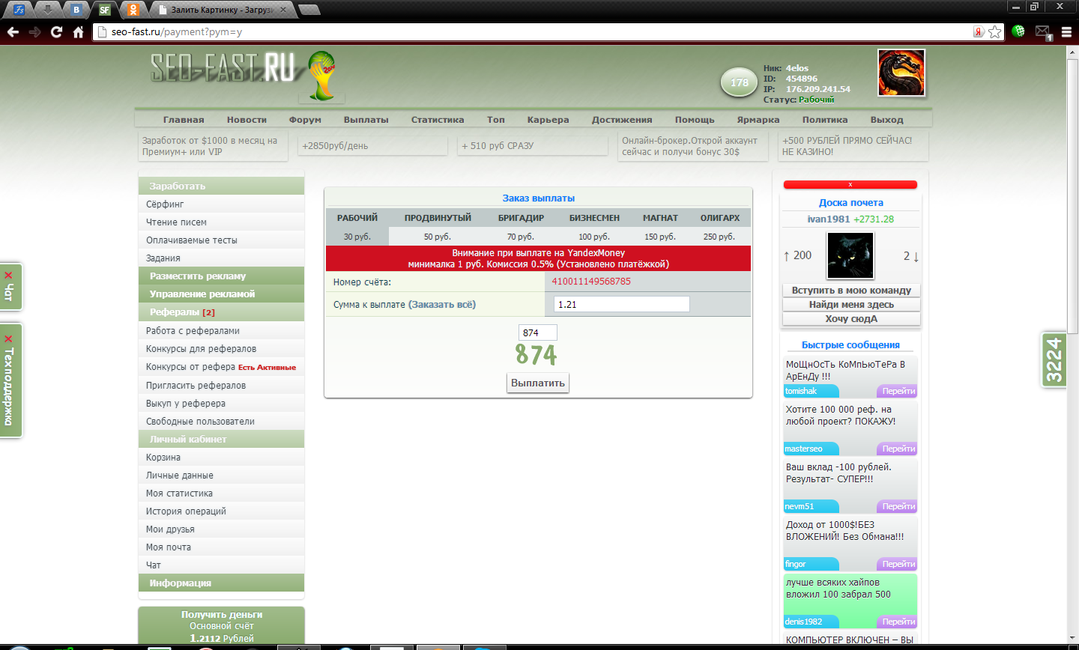
Task: Open 'Достижения' in the top menu
Action: pos(622,120)
